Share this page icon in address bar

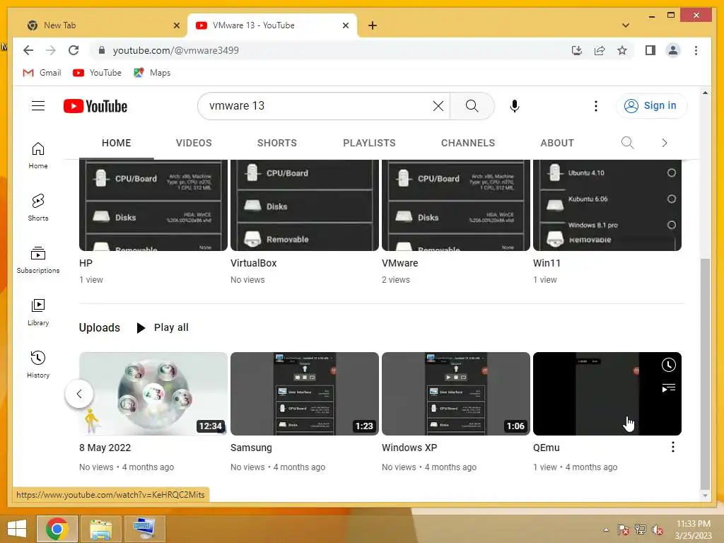(600, 50)
